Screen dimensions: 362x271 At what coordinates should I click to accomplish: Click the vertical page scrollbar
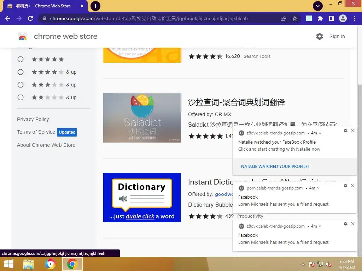(360, 170)
